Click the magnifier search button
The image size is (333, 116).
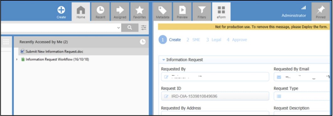(130, 28)
